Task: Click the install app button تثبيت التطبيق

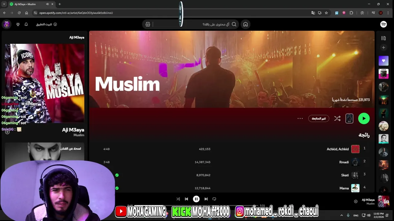Action: (x=46, y=24)
